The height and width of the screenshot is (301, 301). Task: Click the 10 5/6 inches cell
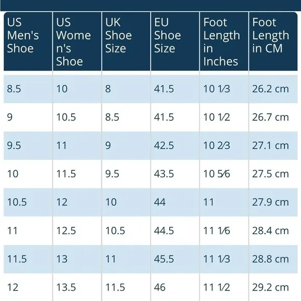(224, 174)
